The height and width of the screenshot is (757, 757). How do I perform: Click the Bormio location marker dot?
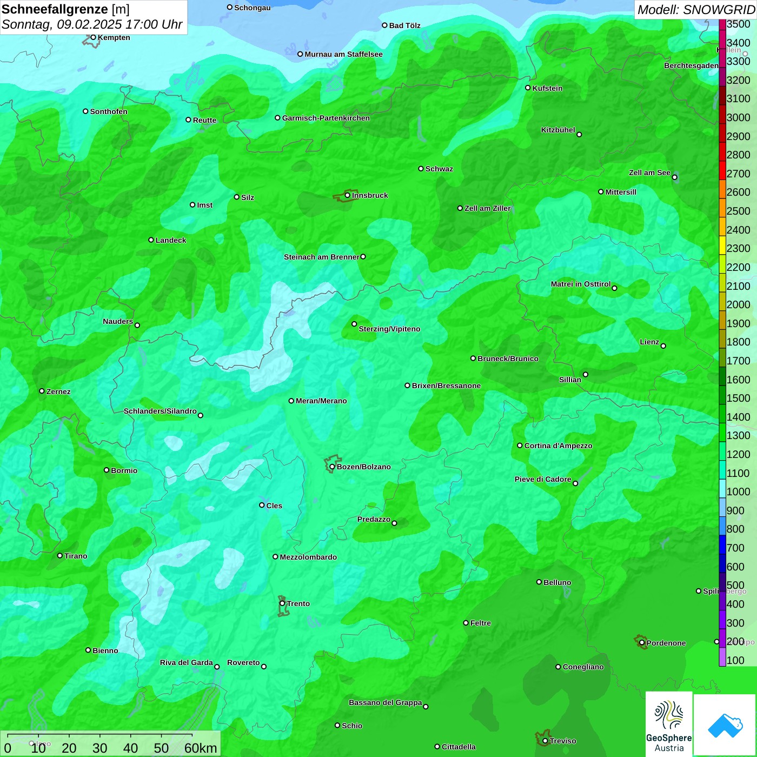[107, 470]
